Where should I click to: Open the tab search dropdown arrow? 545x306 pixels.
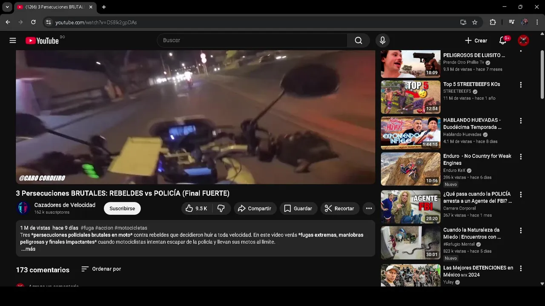pyautogui.click(x=7, y=7)
